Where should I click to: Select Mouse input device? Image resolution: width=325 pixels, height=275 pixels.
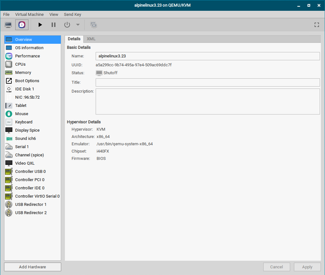[33, 114]
